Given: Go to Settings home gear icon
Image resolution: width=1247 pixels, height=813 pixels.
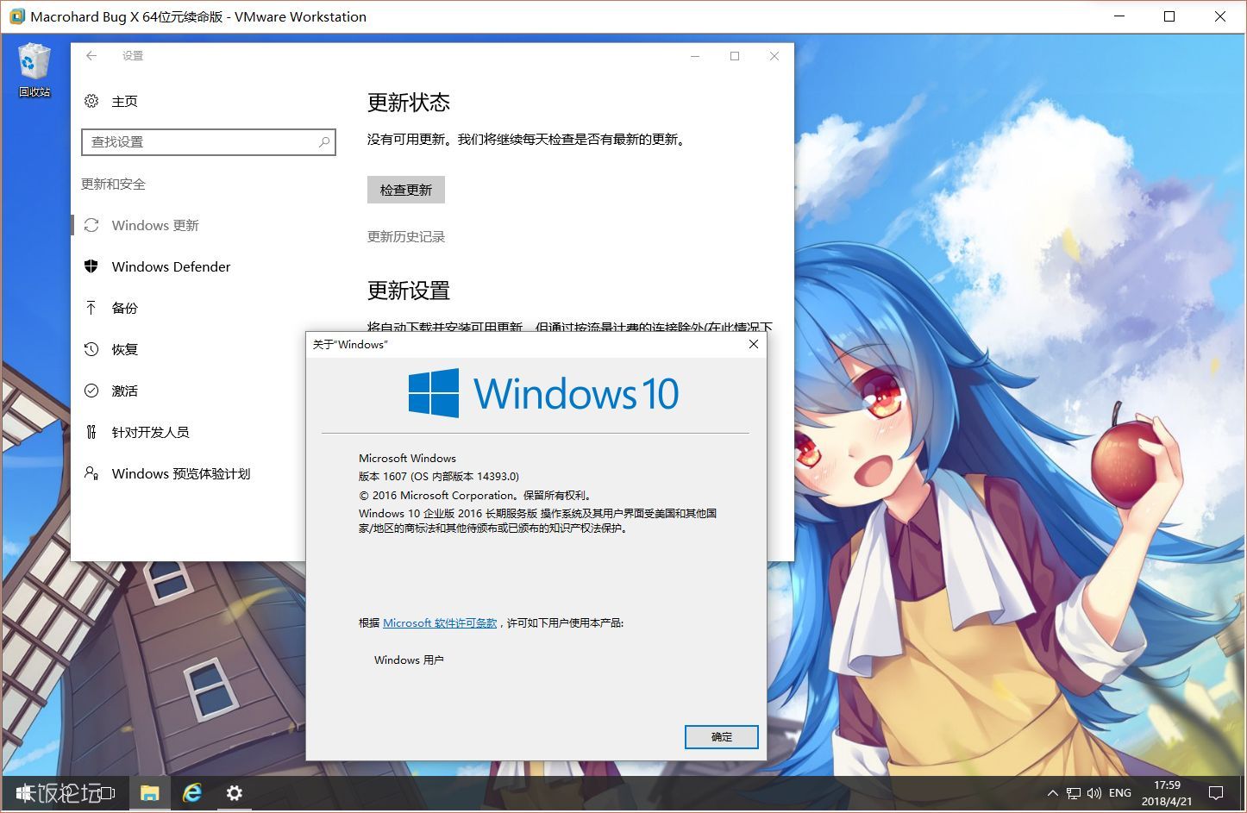Looking at the screenshot, I should [x=91, y=101].
